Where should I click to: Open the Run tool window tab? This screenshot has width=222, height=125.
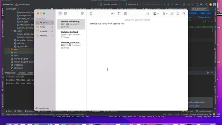[x=9, y=111]
